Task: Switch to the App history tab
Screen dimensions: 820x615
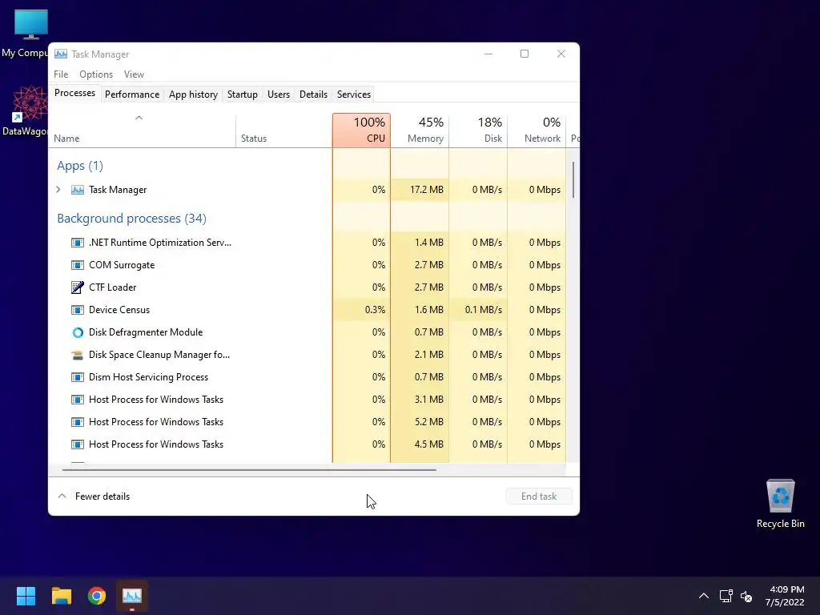Action: click(x=193, y=94)
